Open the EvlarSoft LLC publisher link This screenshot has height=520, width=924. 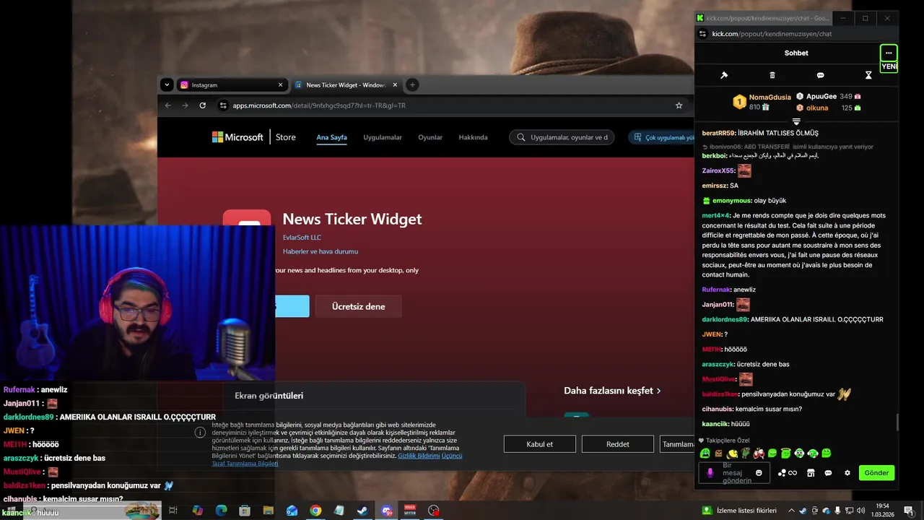302,237
